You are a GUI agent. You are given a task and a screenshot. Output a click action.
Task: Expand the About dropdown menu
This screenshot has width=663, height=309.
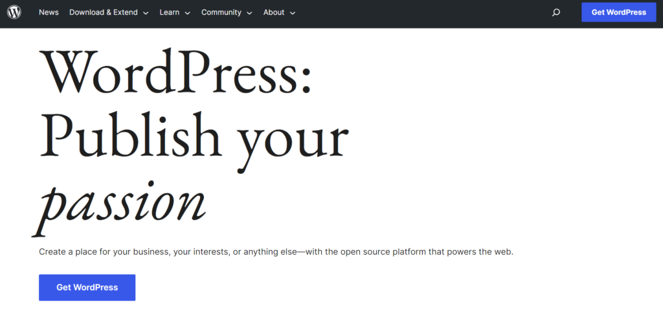coord(279,12)
